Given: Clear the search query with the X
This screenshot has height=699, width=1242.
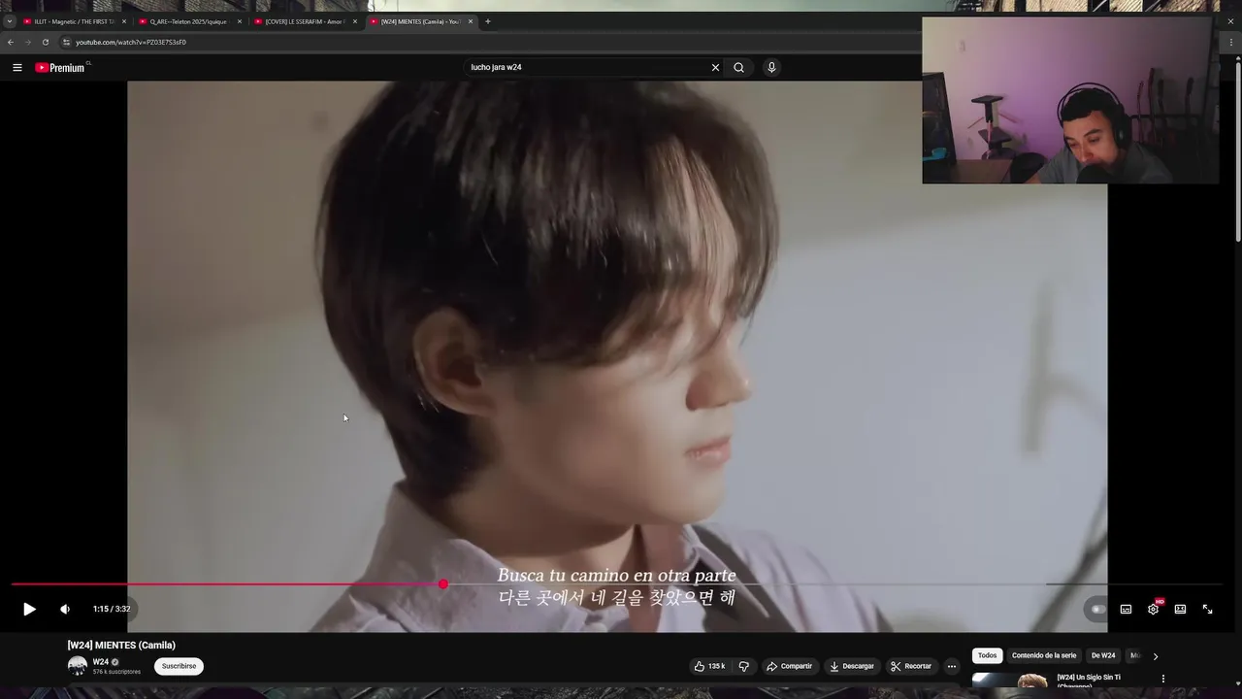Looking at the screenshot, I should click(x=715, y=67).
